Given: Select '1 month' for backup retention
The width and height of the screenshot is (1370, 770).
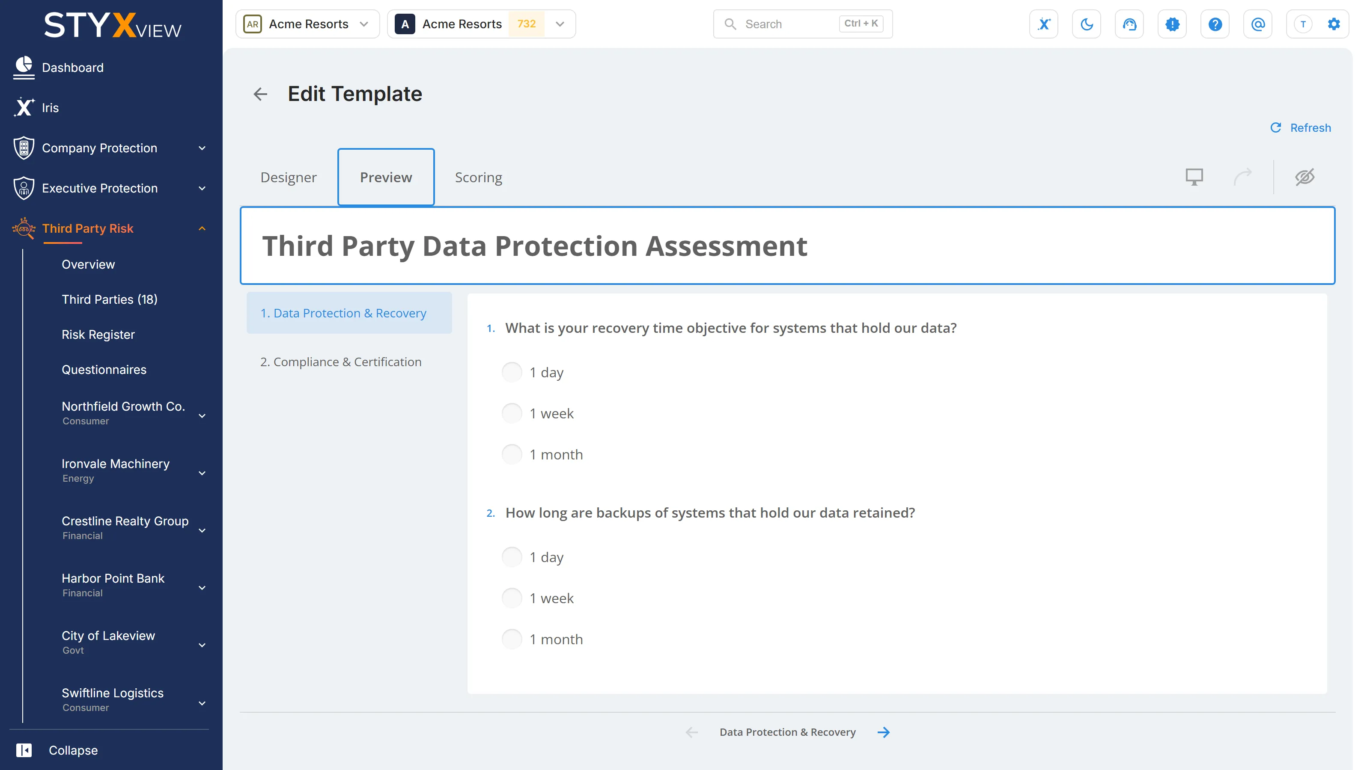Looking at the screenshot, I should tap(512, 639).
